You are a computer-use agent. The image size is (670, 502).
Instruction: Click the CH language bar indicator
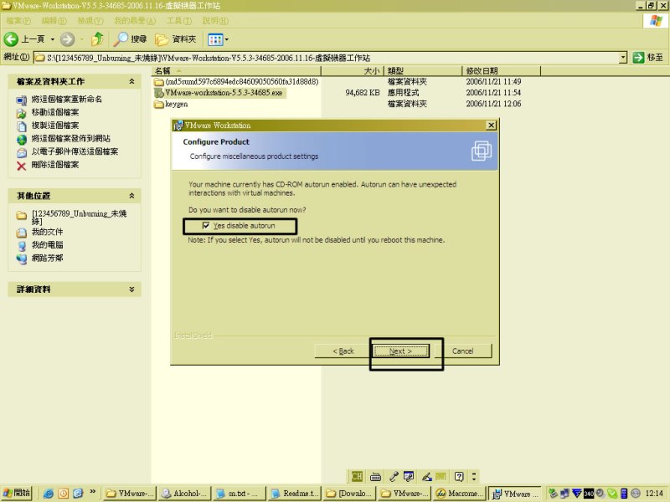pos(357,476)
